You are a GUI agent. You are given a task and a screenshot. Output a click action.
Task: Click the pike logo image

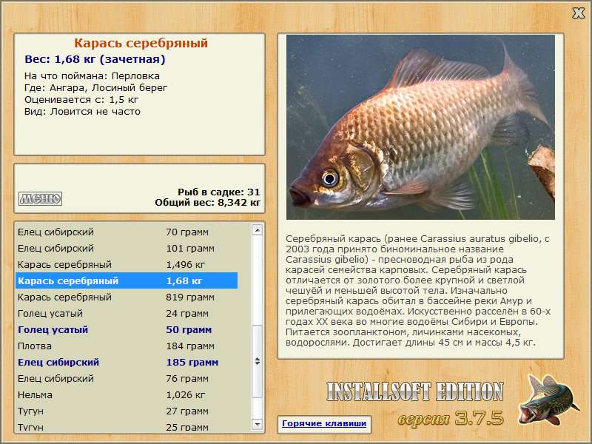click(548, 400)
